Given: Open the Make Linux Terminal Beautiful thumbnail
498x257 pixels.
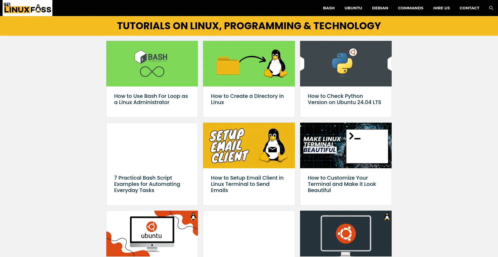Looking at the screenshot, I should (345, 145).
